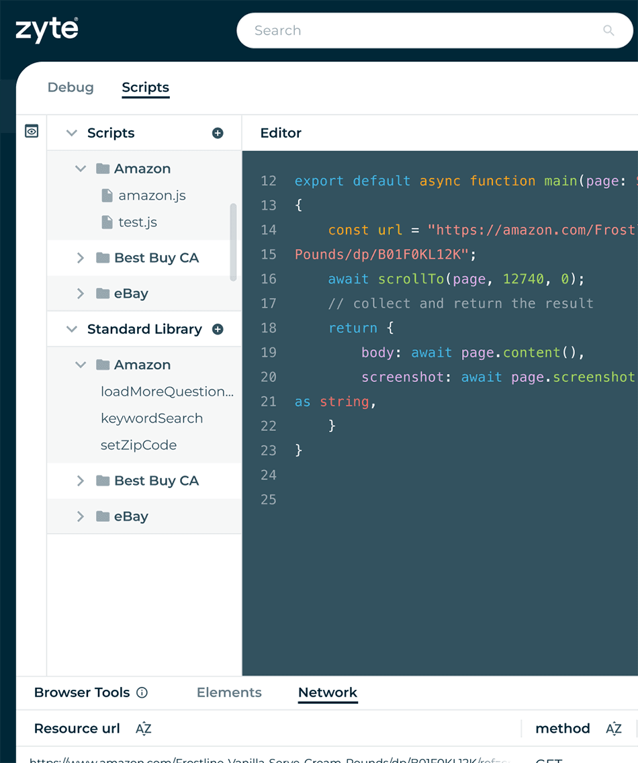Click the comment 'collect and return the result'
Image resolution: width=638 pixels, height=763 pixels.
point(461,304)
